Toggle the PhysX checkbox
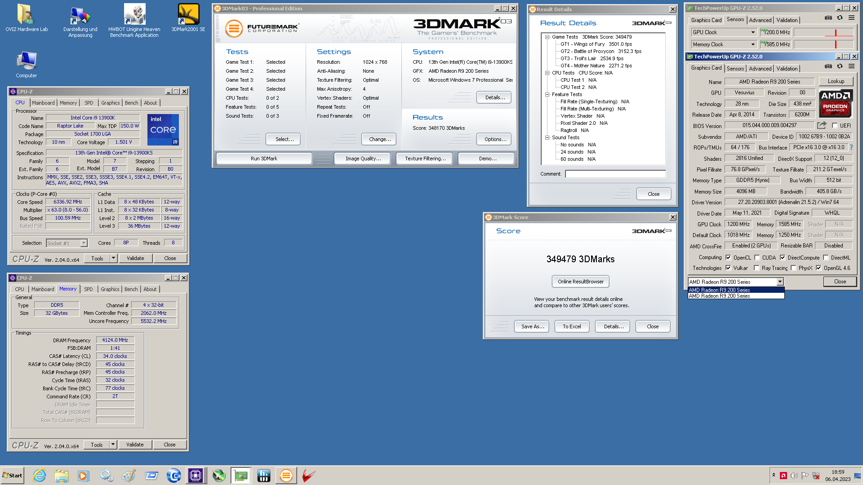The width and height of the screenshot is (863, 485). point(794,268)
